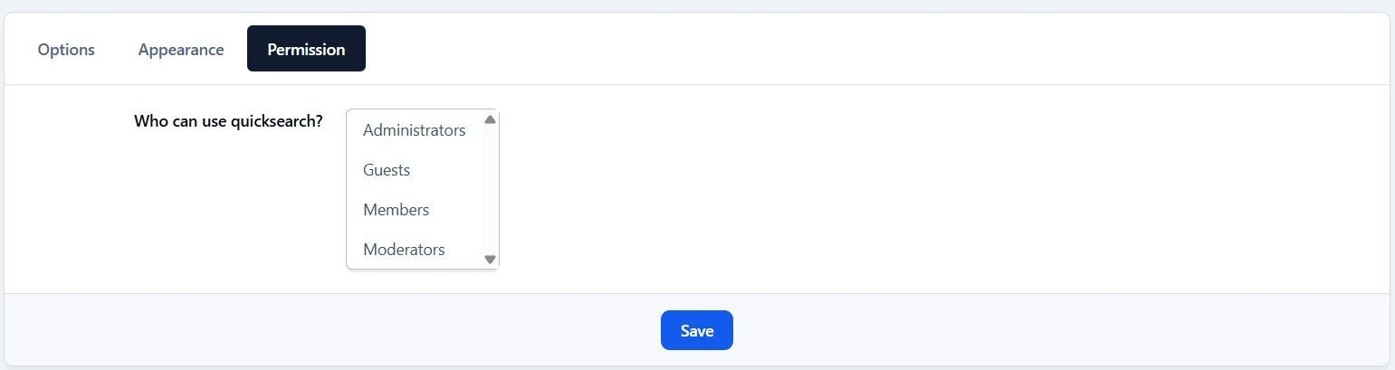Choose Guests in the permission list

coord(387,170)
